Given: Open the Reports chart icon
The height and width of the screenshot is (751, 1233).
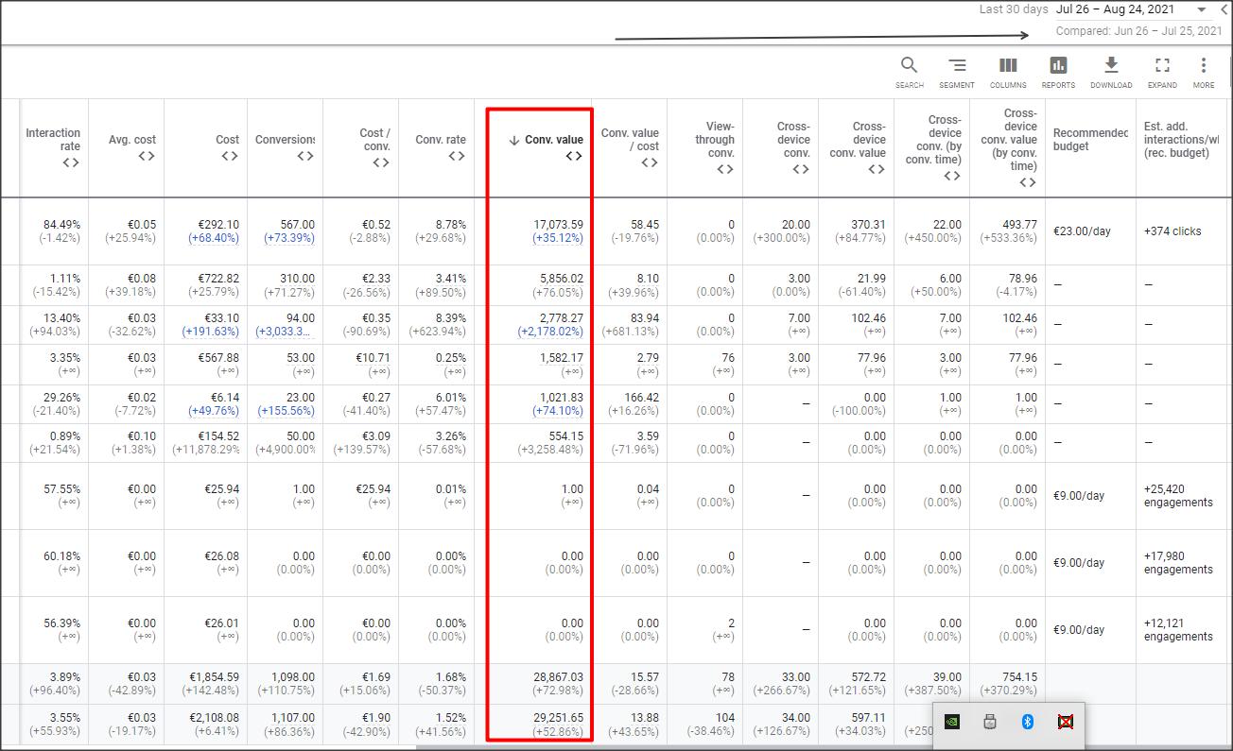Looking at the screenshot, I should point(1058,66).
